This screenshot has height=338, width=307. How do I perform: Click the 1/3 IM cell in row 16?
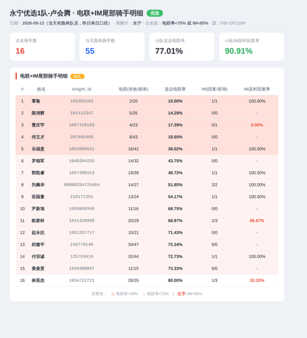click(x=215, y=281)
